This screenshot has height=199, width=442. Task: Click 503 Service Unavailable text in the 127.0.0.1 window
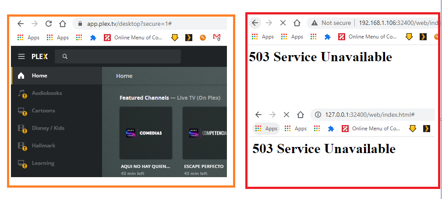pyautogui.click(x=324, y=149)
